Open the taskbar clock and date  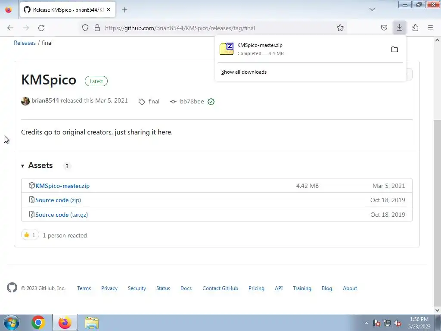[x=419, y=323]
